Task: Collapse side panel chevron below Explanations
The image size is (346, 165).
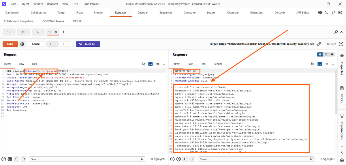Action: [x=342, y=152]
